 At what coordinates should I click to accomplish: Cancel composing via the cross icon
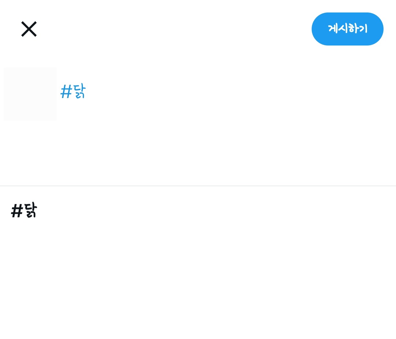click(x=29, y=29)
